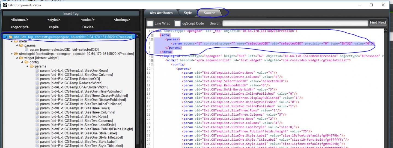Insert a <color/> tag
The image size is (393, 148).
coord(88,20)
